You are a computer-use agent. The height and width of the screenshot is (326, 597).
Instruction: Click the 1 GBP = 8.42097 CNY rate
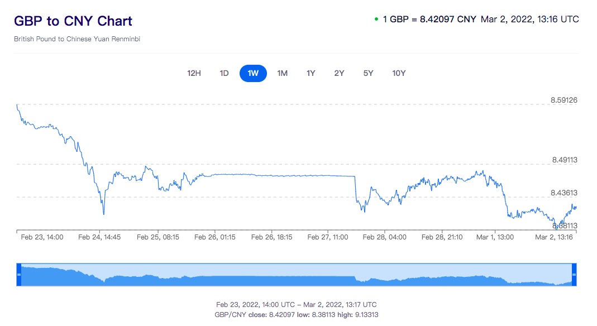429,20
